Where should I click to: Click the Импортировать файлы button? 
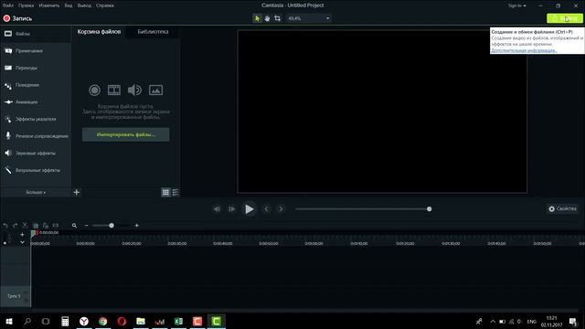126,134
